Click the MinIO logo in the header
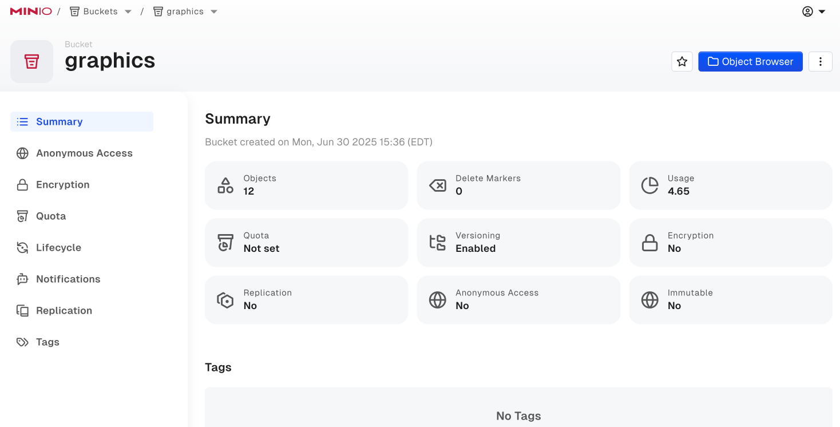 pyautogui.click(x=31, y=11)
